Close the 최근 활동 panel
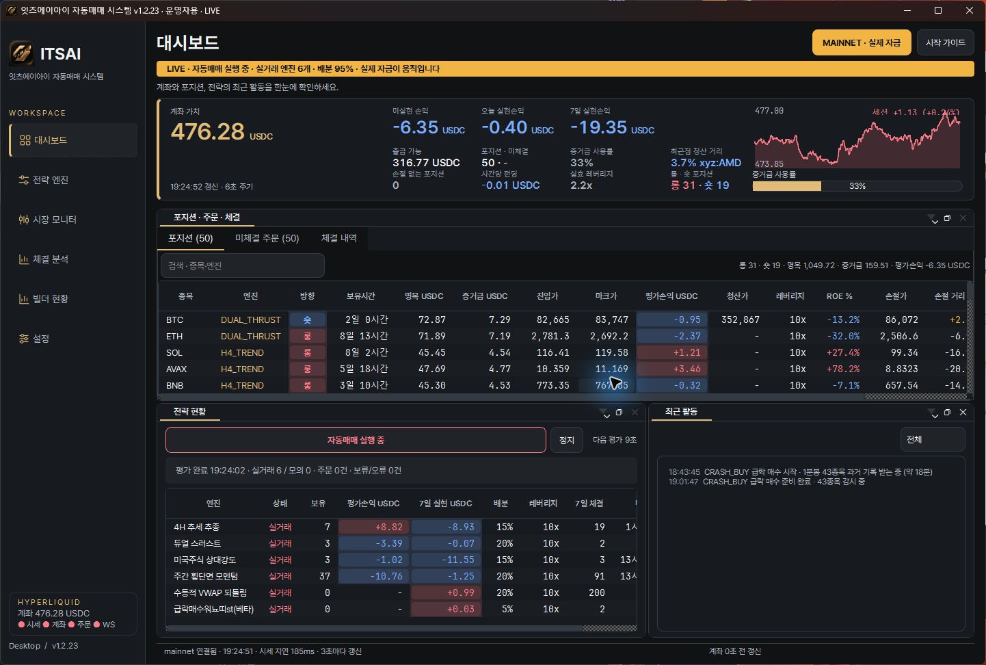986x665 pixels. (963, 413)
